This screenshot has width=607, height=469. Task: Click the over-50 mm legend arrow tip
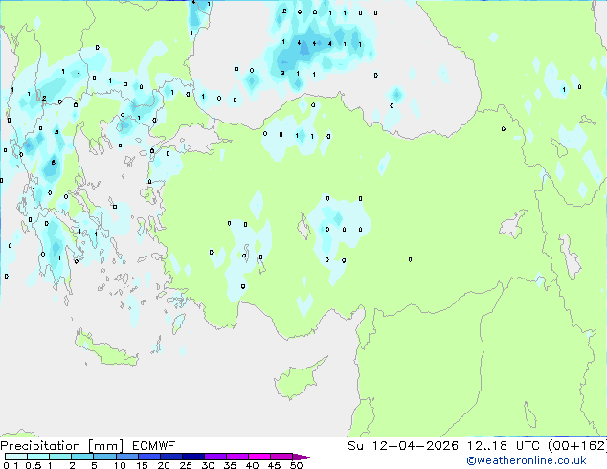(x=303, y=457)
